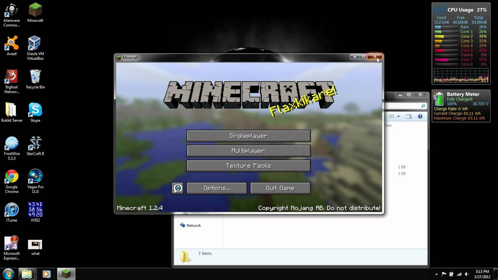Viewport: 498px width, 280px height.
Task: Click the power plug tray icon
Action: coord(451,274)
